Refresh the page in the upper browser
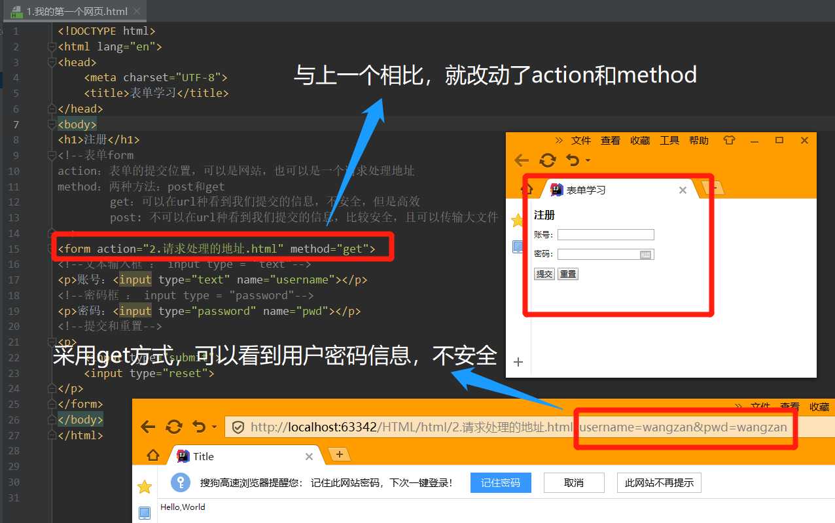The height and width of the screenshot is (523, 835). click(x=547, y=160)
